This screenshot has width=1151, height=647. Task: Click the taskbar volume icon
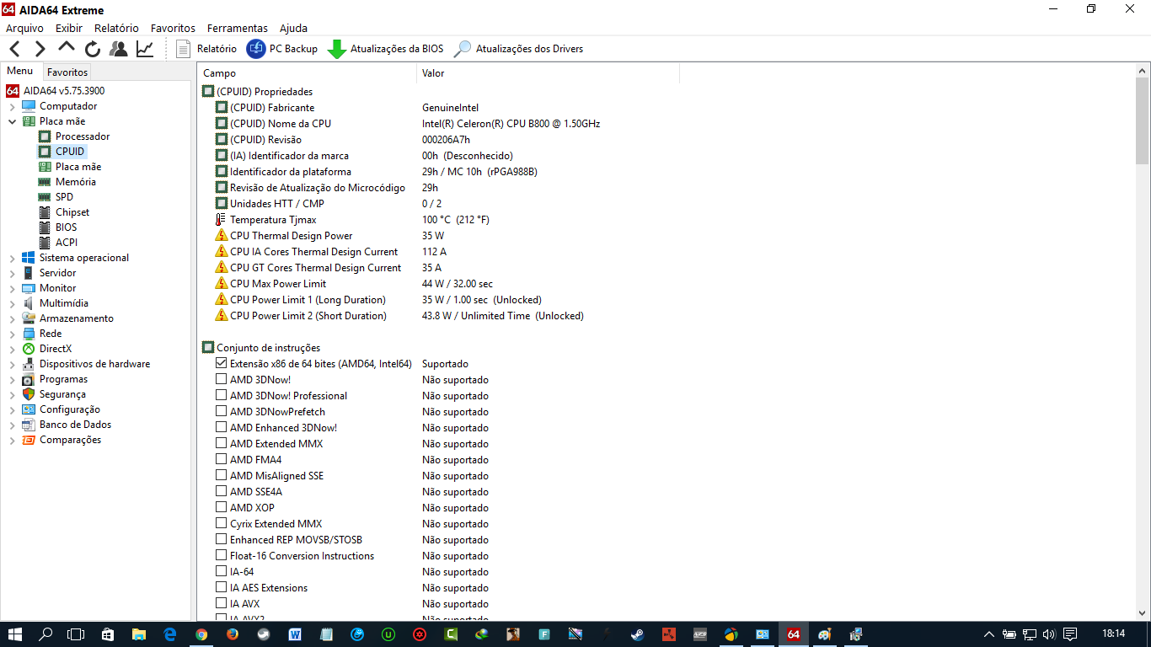[1048, 634]
